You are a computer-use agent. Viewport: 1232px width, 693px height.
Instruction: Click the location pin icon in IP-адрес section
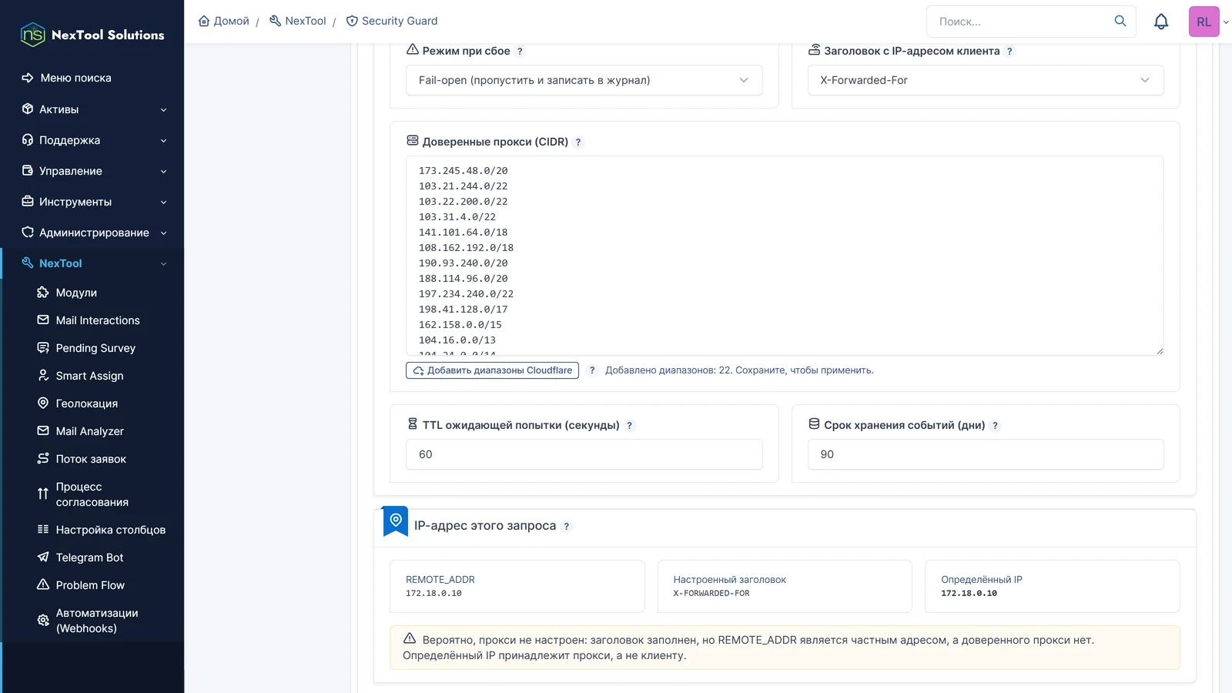pos(396,521)
